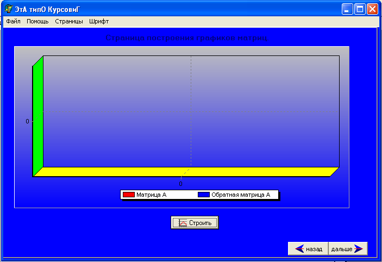This screenshot has width=382, height=262.
Task: Click the blue Обратная матрица А legend swatch
Action: coord(204,195)
